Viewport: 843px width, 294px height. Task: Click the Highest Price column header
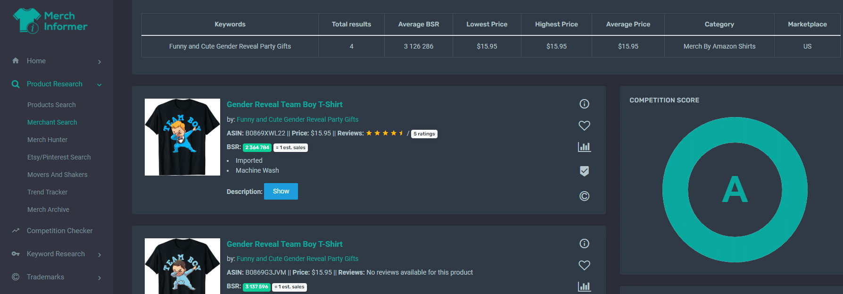556,24
